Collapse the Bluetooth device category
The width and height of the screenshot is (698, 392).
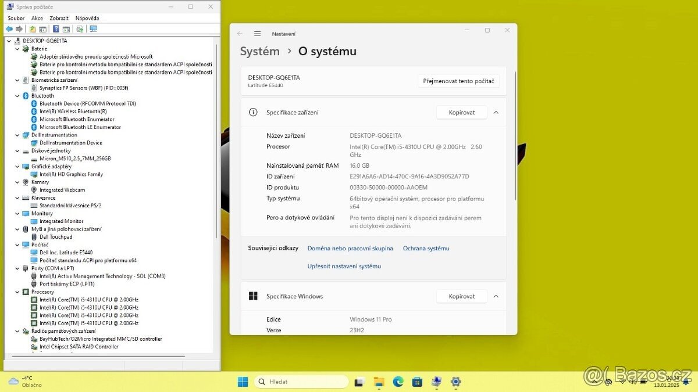tap(17, 95)
